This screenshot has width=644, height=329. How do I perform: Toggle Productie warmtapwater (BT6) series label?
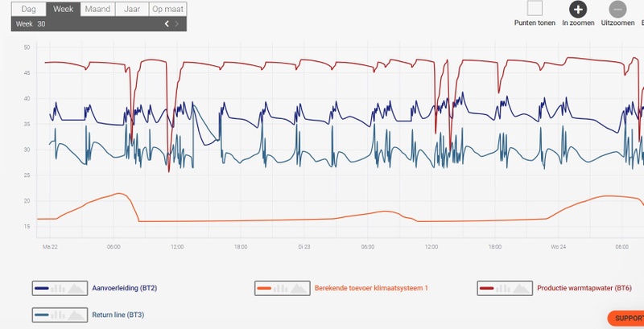(584, 289)
